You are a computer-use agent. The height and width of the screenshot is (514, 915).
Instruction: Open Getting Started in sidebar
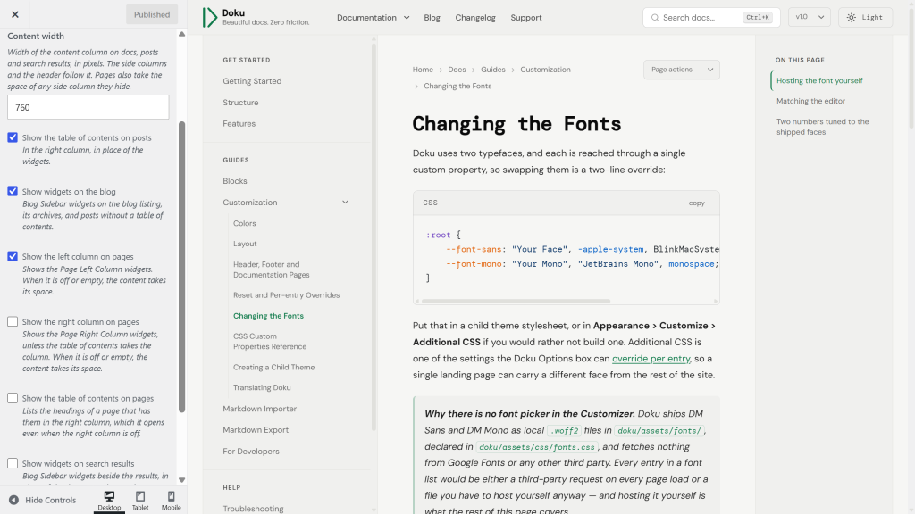(x=252, y=81)
